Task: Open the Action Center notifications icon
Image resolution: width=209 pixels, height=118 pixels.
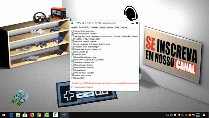Action: point(204,115)
